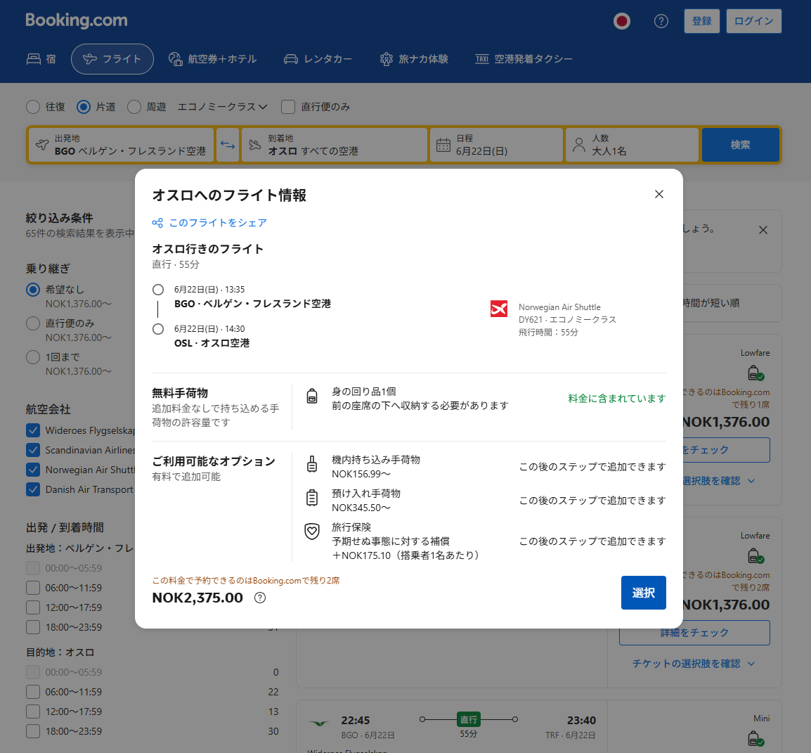Select the 往復 radio button
This screenshot has height=753, width=811.
point(32,107)
